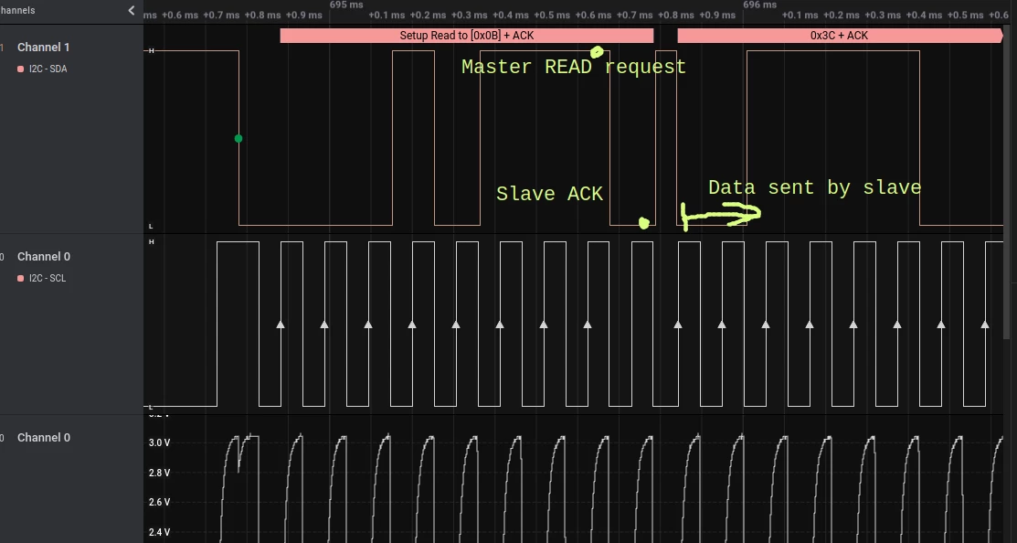The width and height of the screenshot is (1017, 543).
Task: Click the 2.6 V axis label
Action: coord(160,502)
